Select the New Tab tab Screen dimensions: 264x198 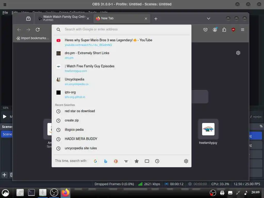coord(122,18)
